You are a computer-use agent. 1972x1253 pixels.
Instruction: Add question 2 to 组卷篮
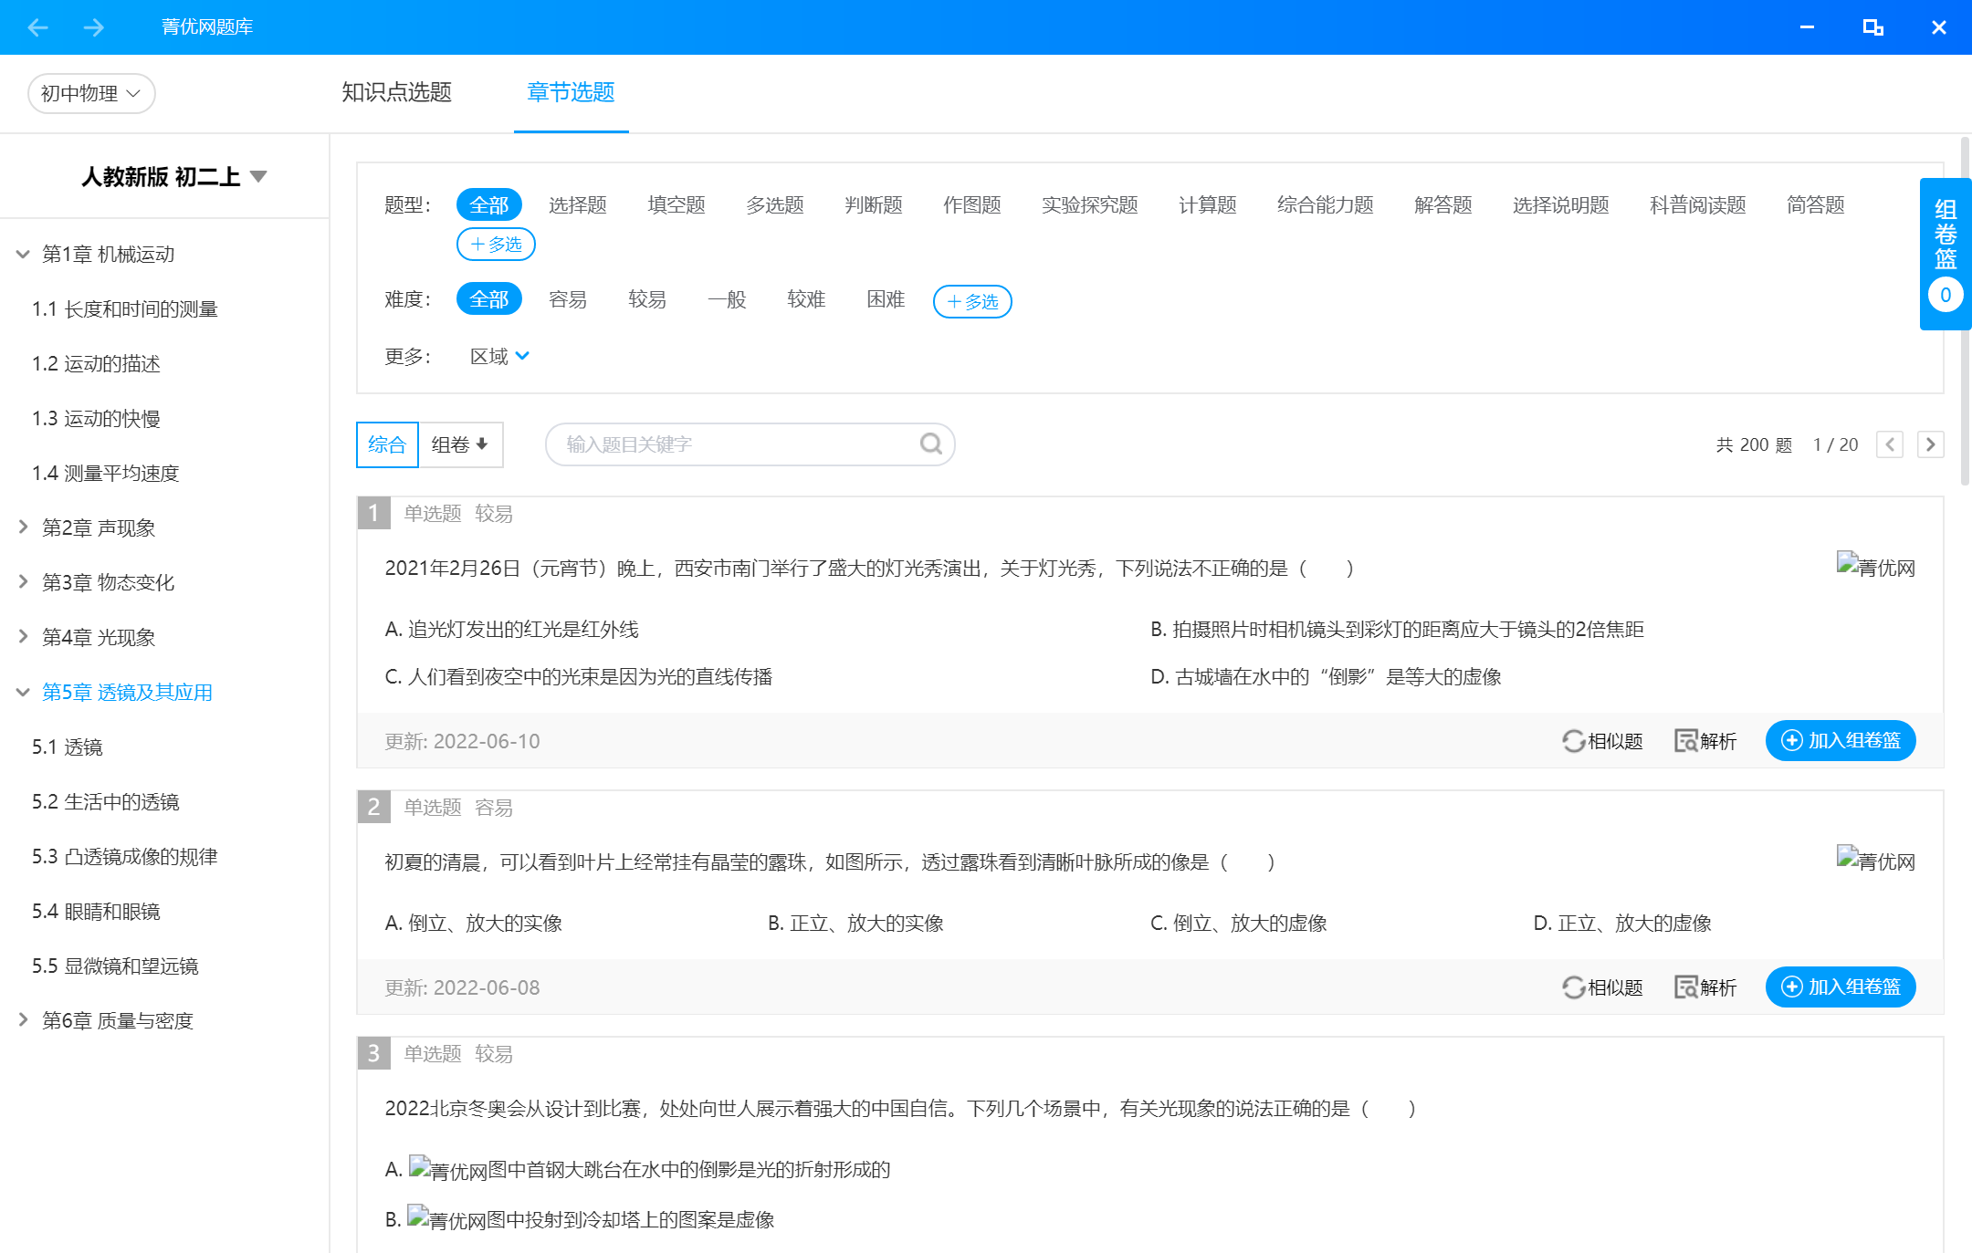[x=1841, y=987]
